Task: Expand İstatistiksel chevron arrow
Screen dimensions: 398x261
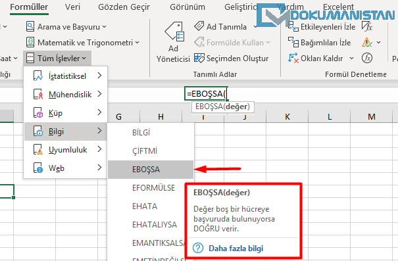Action: [99, 76]
